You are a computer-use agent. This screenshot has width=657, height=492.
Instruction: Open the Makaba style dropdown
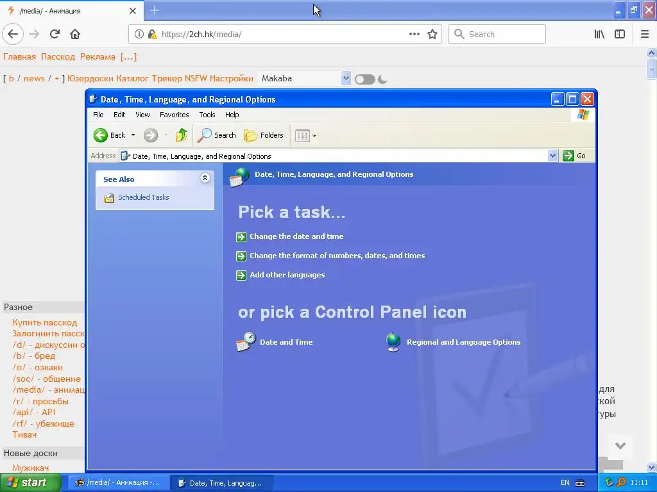[303, 78]
